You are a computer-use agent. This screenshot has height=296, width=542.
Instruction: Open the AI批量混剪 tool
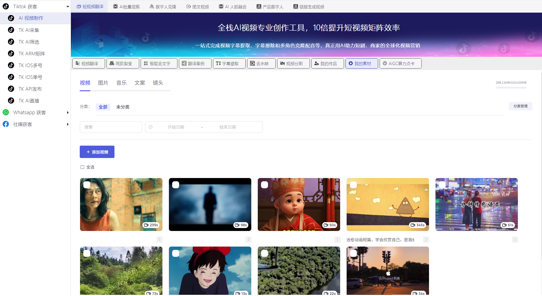[126, 6]
